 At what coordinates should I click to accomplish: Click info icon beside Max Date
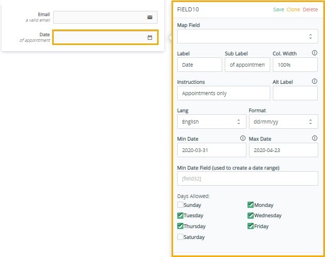pyautogui.click(x=315, y=138)
